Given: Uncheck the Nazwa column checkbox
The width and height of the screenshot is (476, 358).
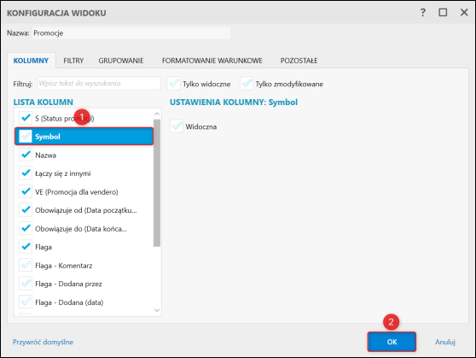Looking at the screenshot, I should coord(26,155).
